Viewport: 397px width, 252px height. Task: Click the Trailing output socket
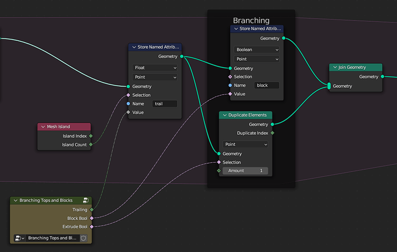(91, 210)
